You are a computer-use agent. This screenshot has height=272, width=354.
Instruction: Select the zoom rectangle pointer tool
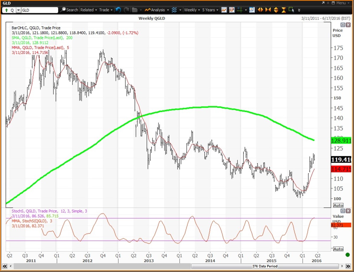(x=291, y=10)
